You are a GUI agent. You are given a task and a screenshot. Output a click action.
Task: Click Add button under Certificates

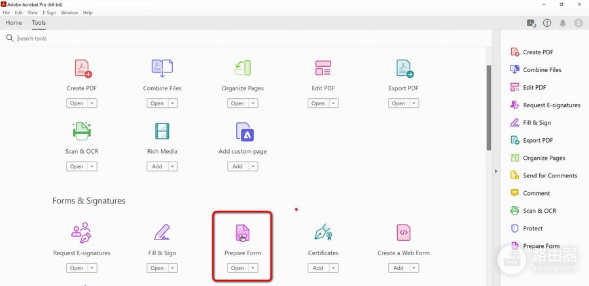318,268
